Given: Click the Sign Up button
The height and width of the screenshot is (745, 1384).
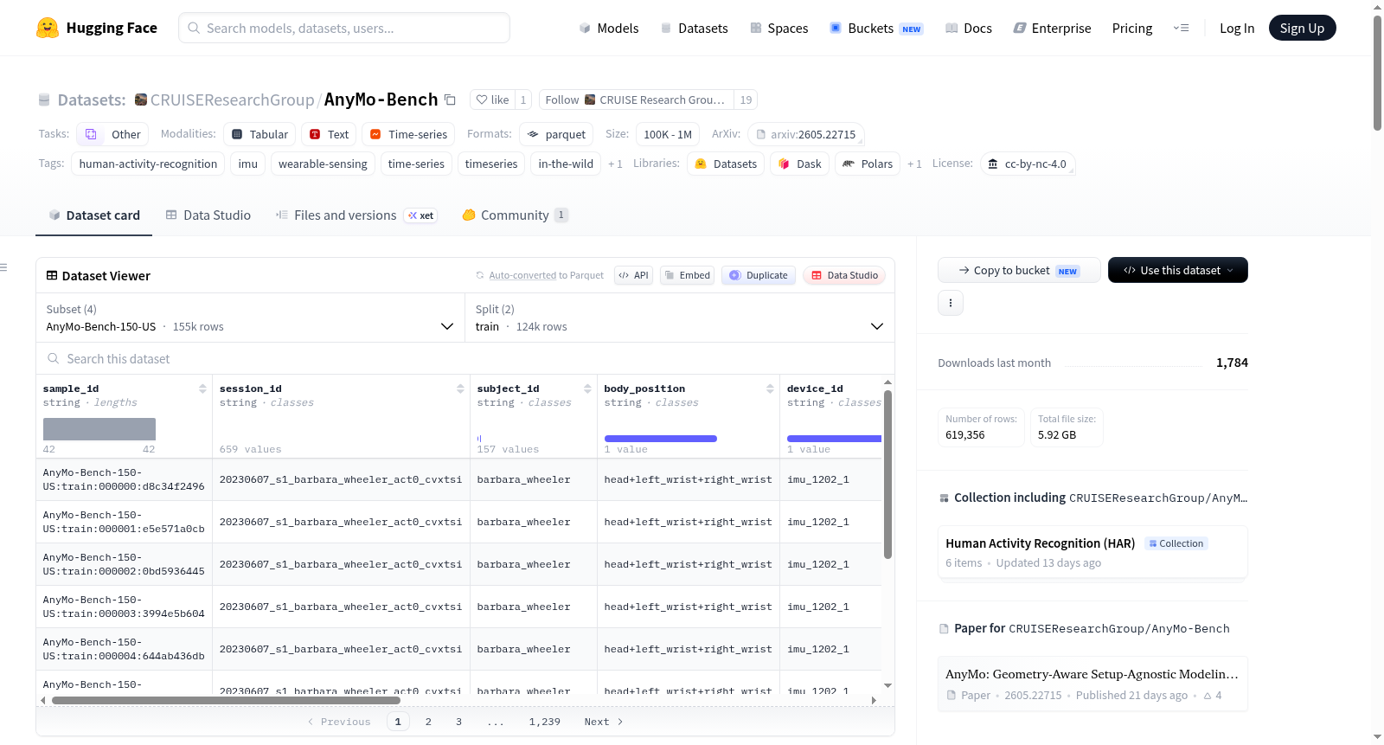Looking at the screenshot, I should click(1302, 28).
